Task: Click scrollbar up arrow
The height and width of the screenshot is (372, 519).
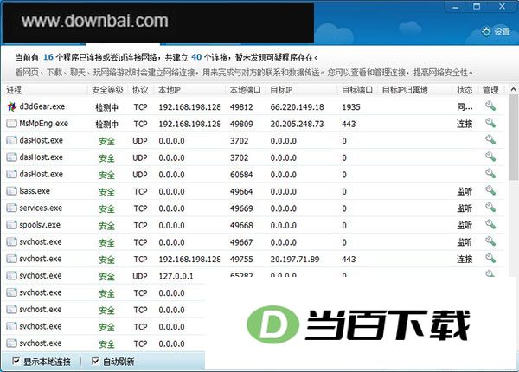Action: [513, 89]
